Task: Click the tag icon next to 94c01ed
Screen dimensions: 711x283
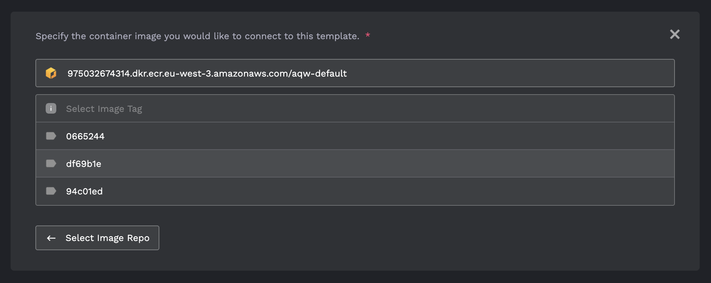Action: point(51,191)
